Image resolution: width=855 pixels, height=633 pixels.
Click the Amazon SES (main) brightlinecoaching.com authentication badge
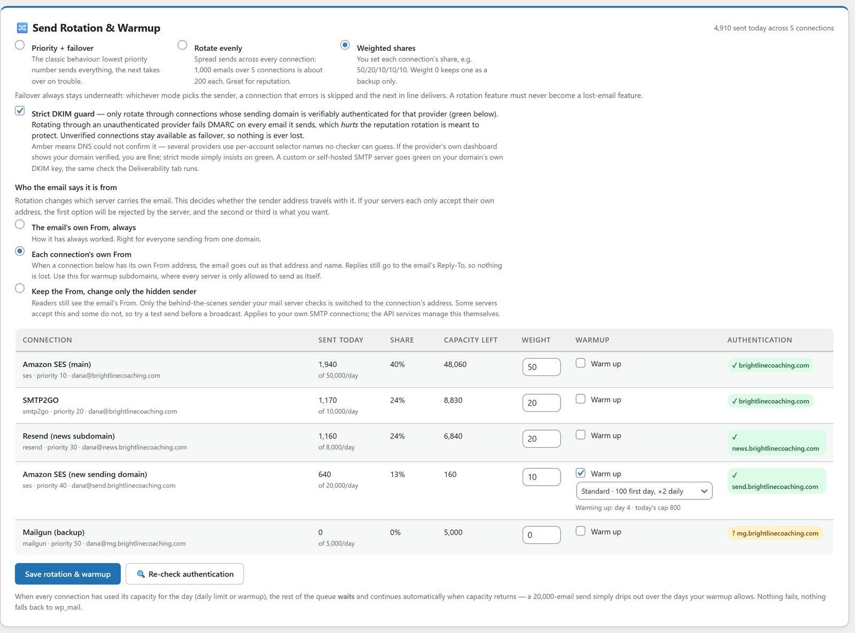click(771, 365)
